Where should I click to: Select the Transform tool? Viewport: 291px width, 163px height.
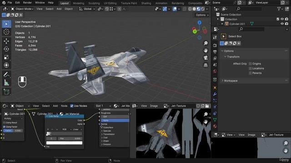[6, 65]
